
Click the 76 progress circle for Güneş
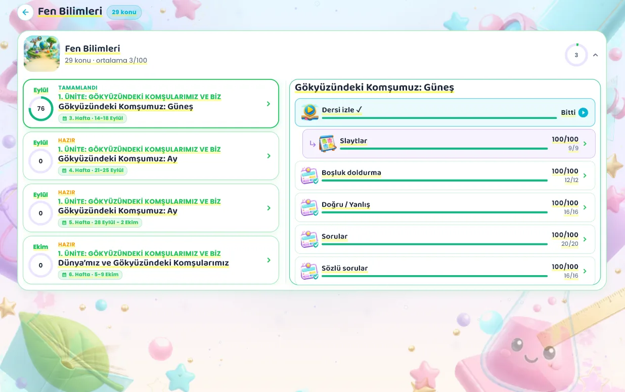click(x=41, y=109)
